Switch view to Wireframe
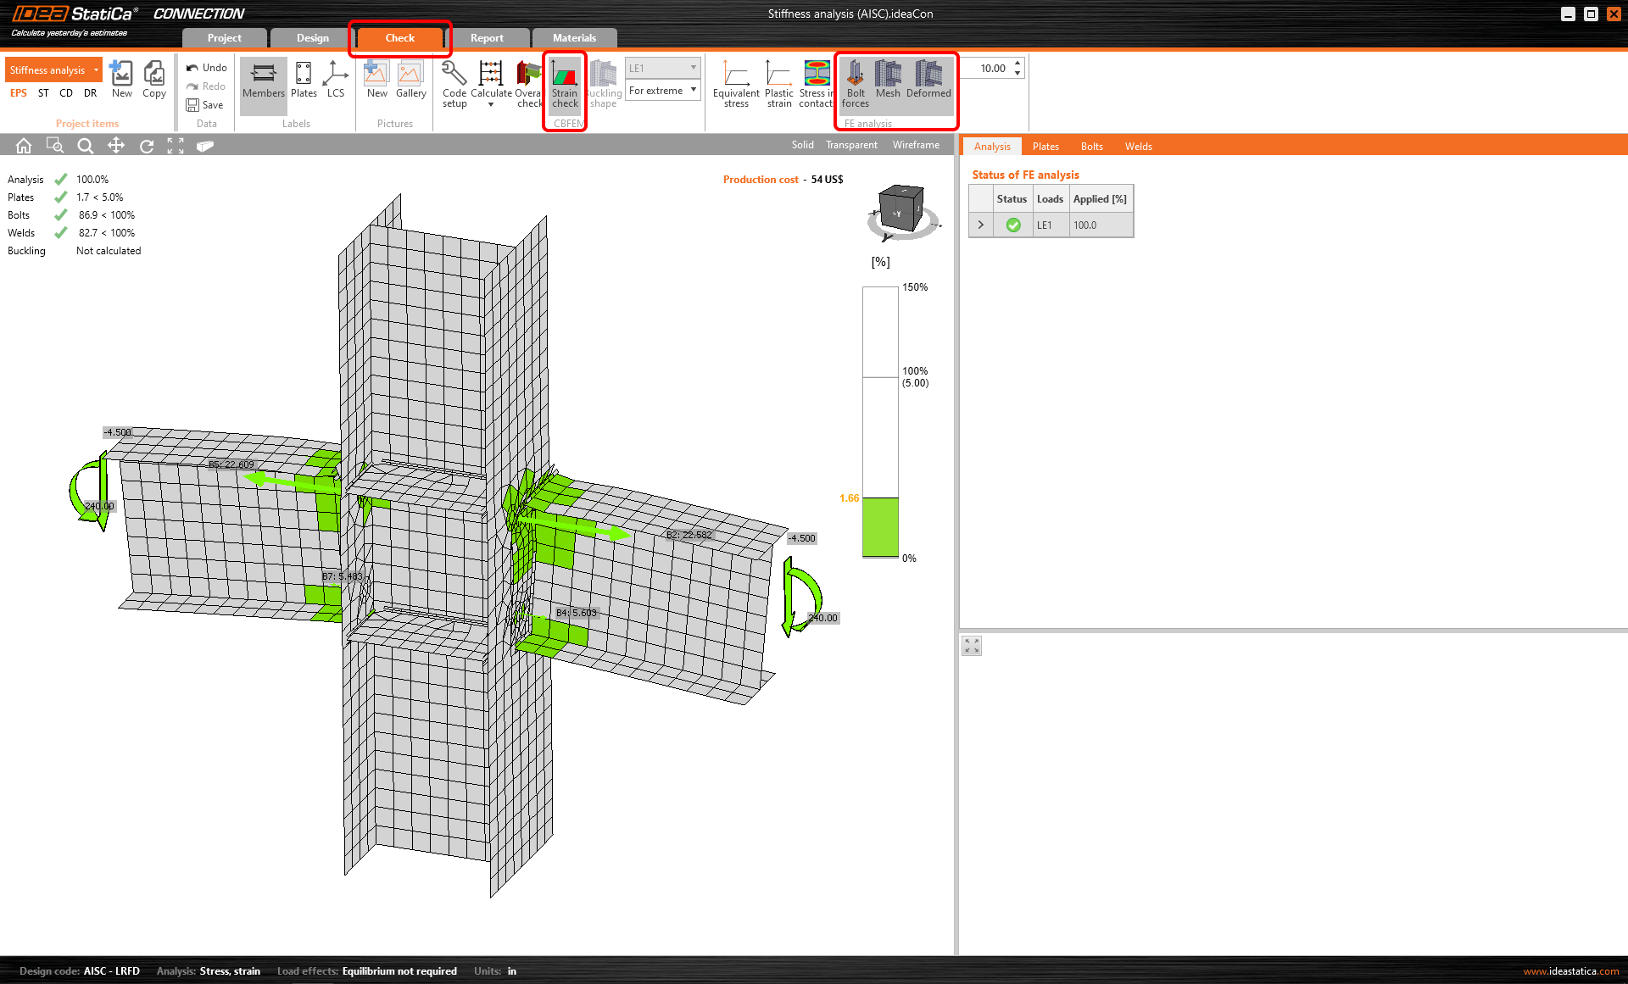This screenshot has height=984, width=1628. pos(915,145)
